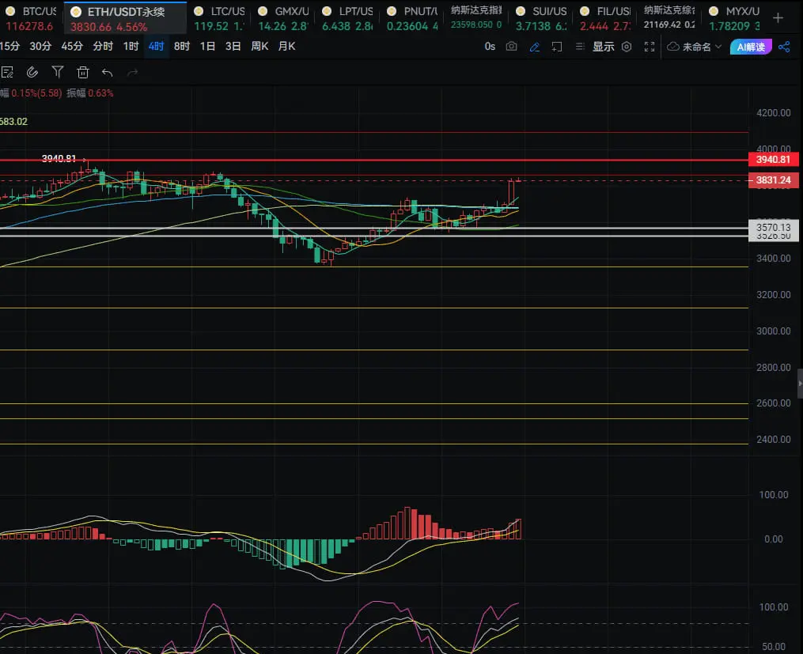This screenshot has width=803, height=654.
Task: Switch to the FIL/US symbol tab
Action: click(x=605, y=18)
